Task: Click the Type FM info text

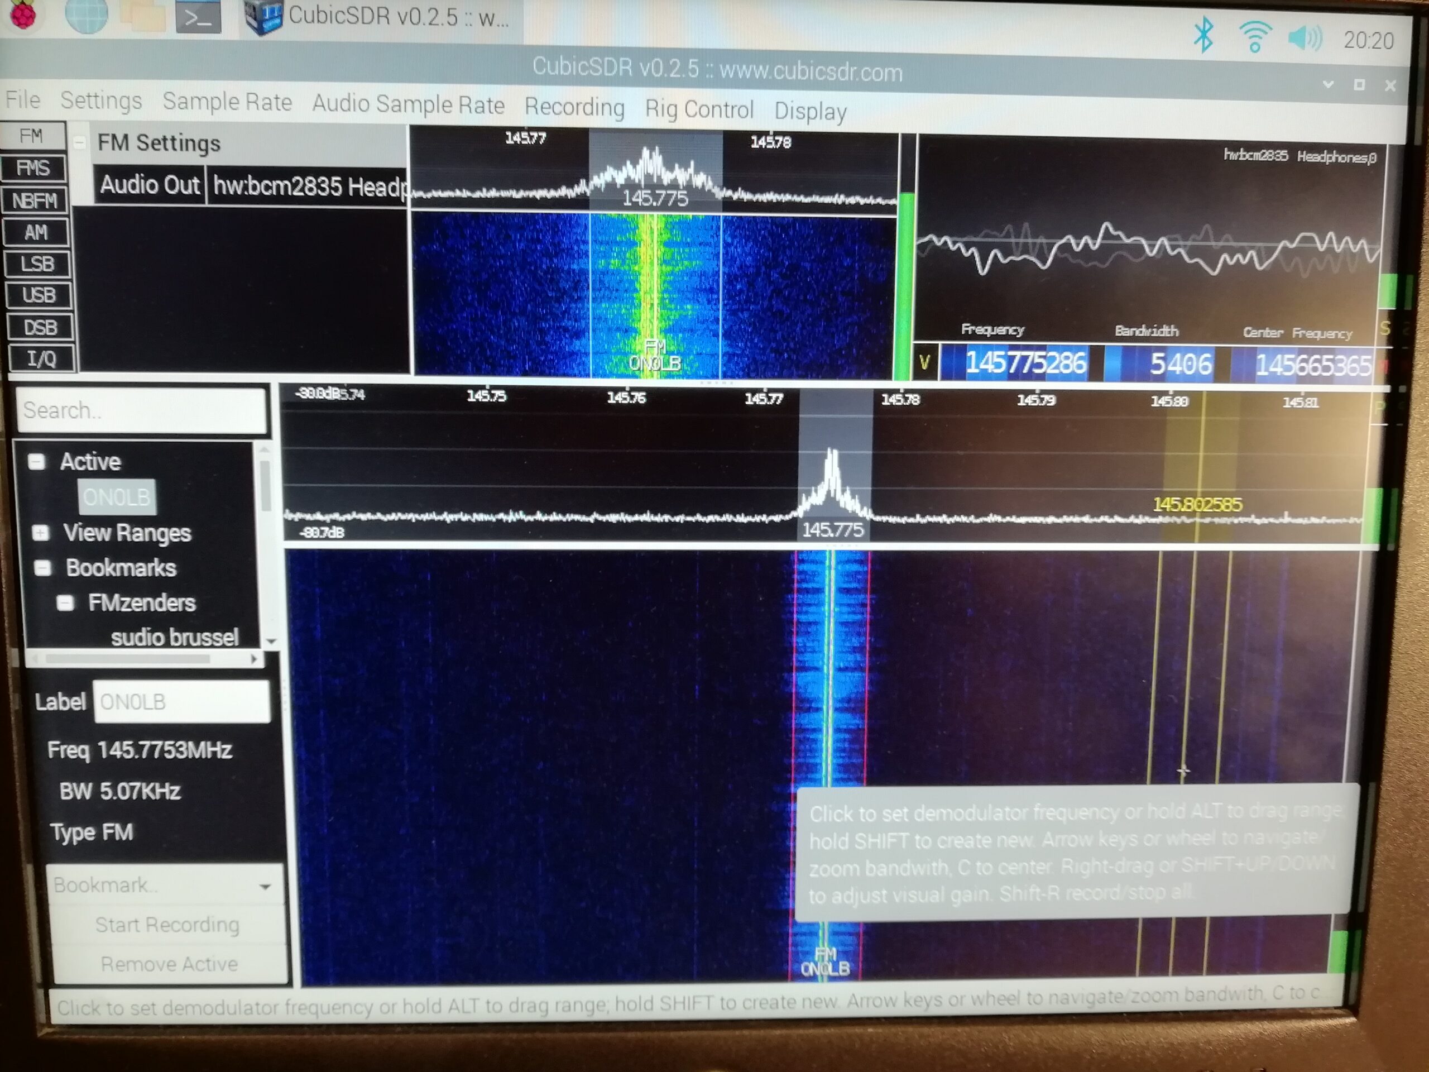Action: pos(92,832)
